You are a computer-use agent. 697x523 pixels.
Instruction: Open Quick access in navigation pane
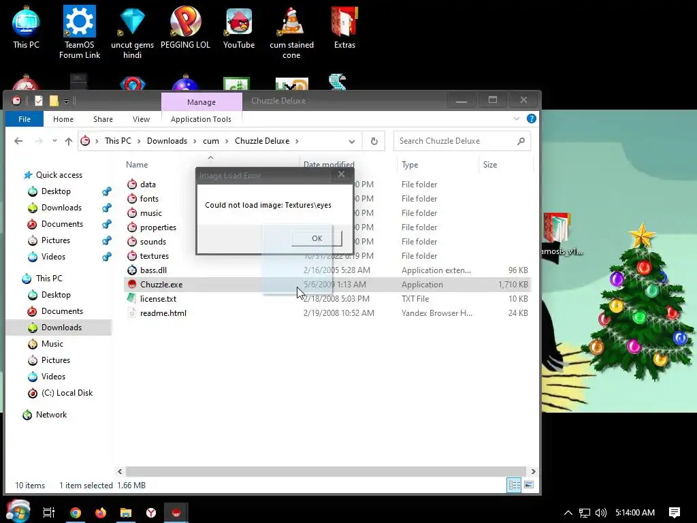(59, 175)
